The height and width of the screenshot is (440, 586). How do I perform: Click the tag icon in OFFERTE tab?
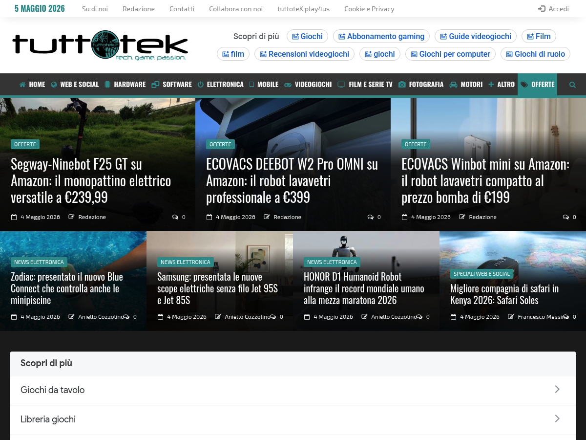pyautogui.click(x=524, y=85)
